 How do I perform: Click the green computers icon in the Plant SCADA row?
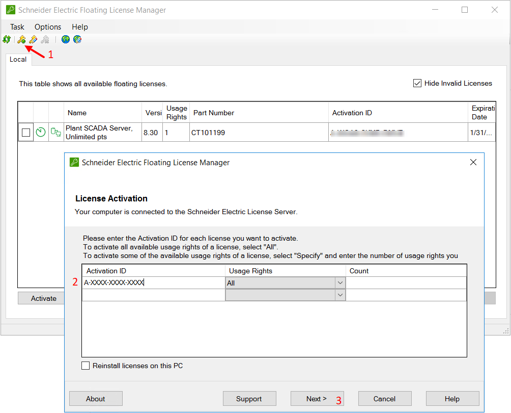click(55, 132)
